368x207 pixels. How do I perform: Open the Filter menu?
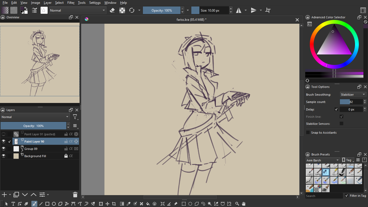tap(71, 3)
